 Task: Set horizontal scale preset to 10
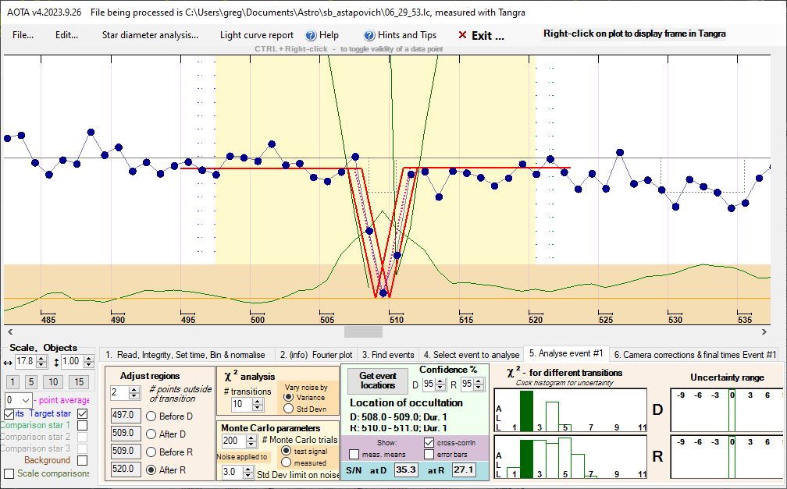click(52, 382)
